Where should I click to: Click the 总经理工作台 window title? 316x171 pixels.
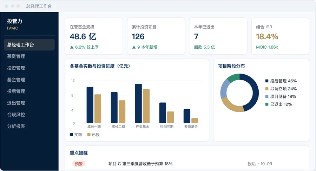39,6
